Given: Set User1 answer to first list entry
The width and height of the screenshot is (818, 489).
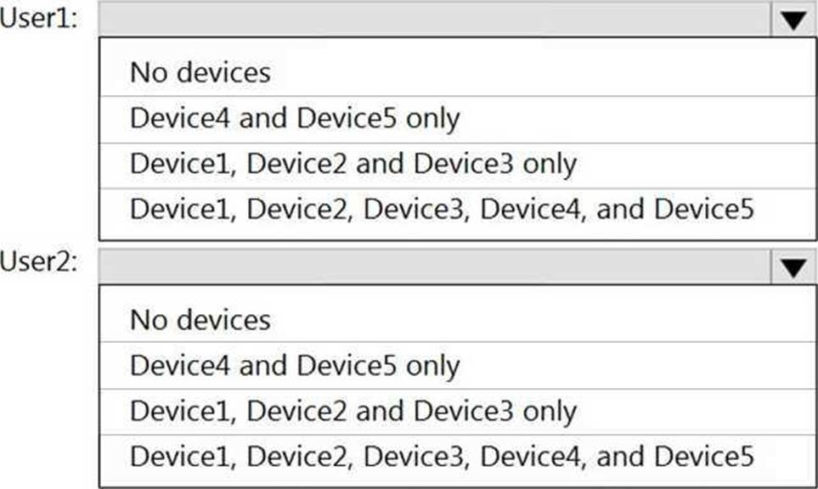Looking at the screenshot, I should pyautogui.click(x=200, y=72).
